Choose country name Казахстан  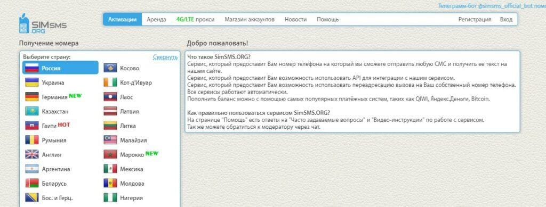pos(55,112)
